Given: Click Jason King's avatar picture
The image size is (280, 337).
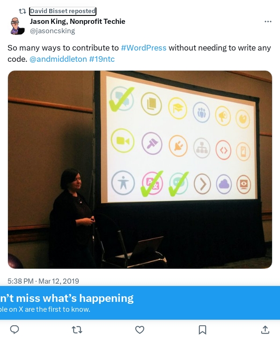Looking at the screenshot, I should coord(17,26).
